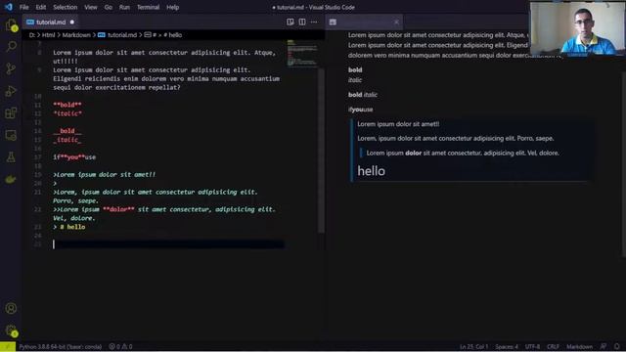Click 'ifyouuse' text in preview
The width and height of the screenshot is (626, 352).
[361, 110]
